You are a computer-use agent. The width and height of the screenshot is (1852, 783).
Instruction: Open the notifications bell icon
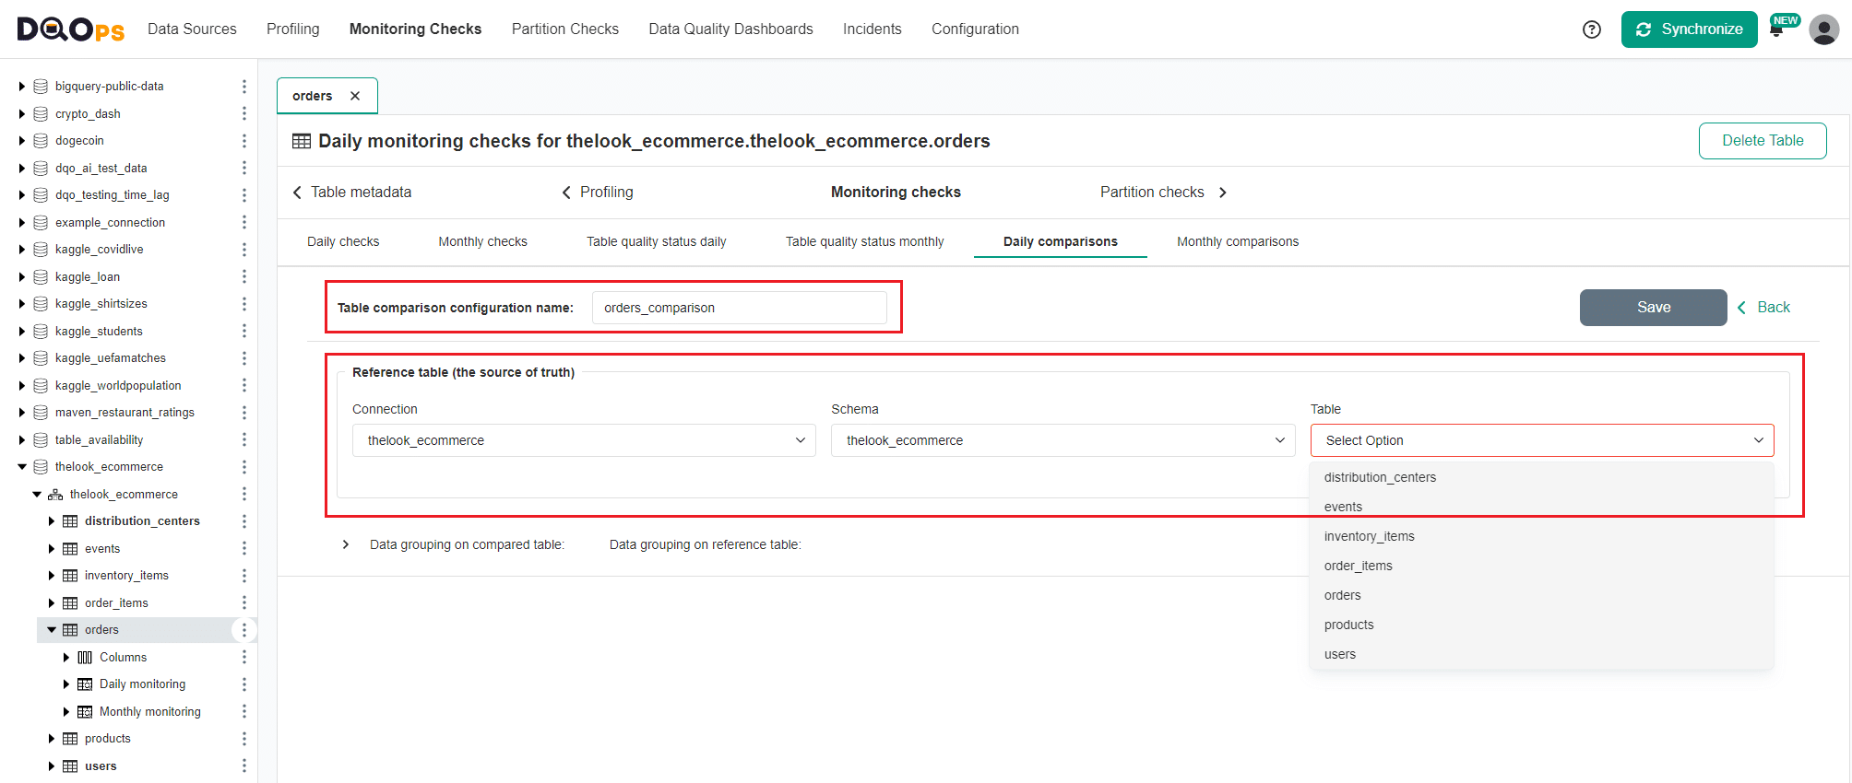click(x=1776, y=30)
